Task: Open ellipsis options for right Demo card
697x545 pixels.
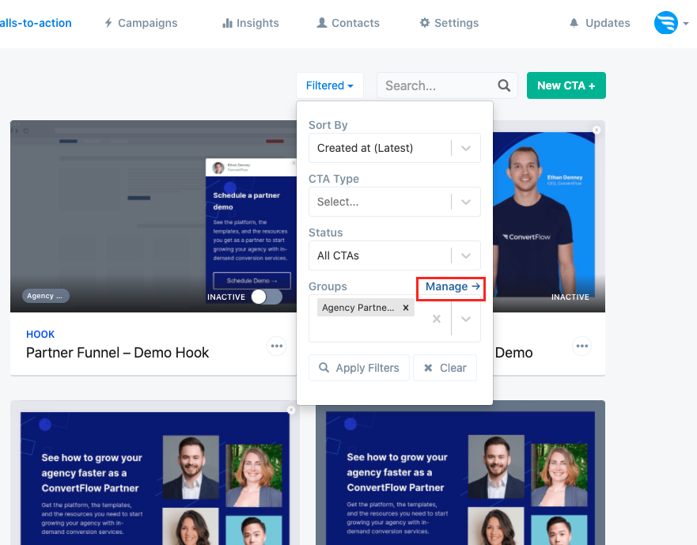Action: (581, 346)
